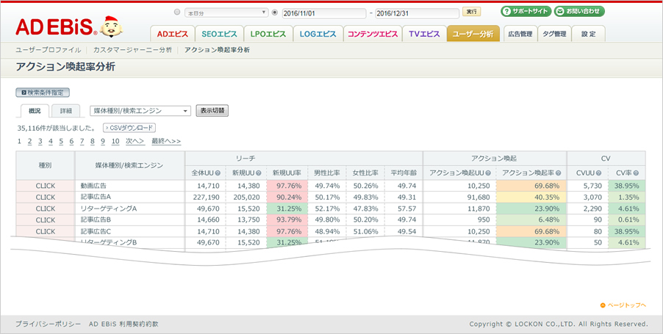Click the start date field 2016/11/01
The width and height of the screenshot is (663, 334).
(323, 12)
